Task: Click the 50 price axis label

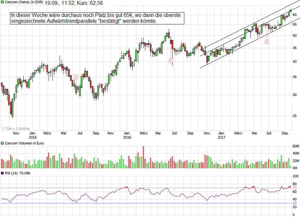Action: 295,36
